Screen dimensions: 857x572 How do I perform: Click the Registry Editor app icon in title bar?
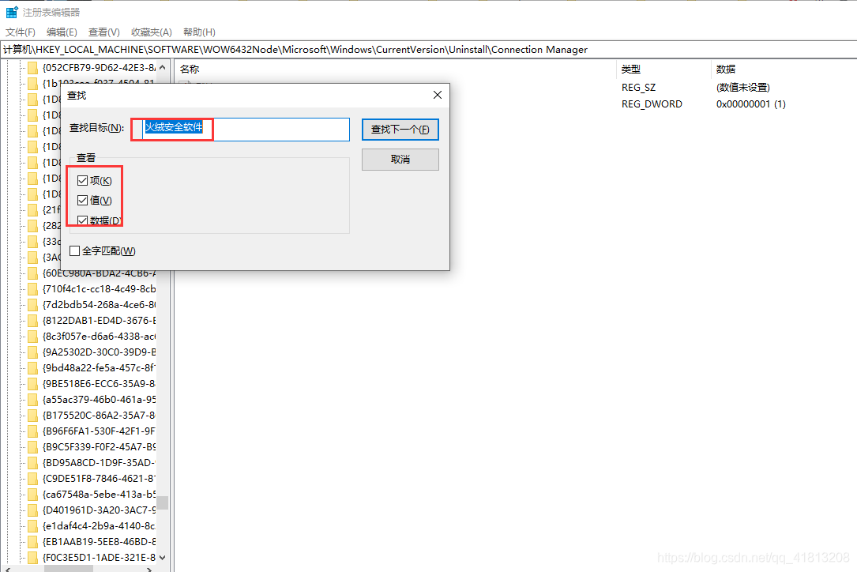pos(12,12)
